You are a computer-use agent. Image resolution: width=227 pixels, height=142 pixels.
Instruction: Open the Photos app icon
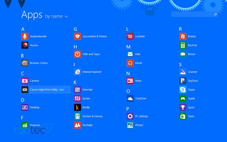130,125
